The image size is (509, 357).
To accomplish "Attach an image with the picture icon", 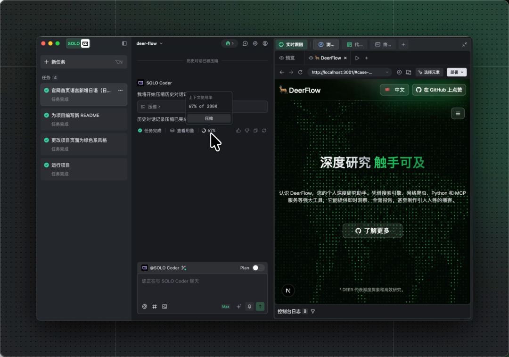I will click(164, 307).
